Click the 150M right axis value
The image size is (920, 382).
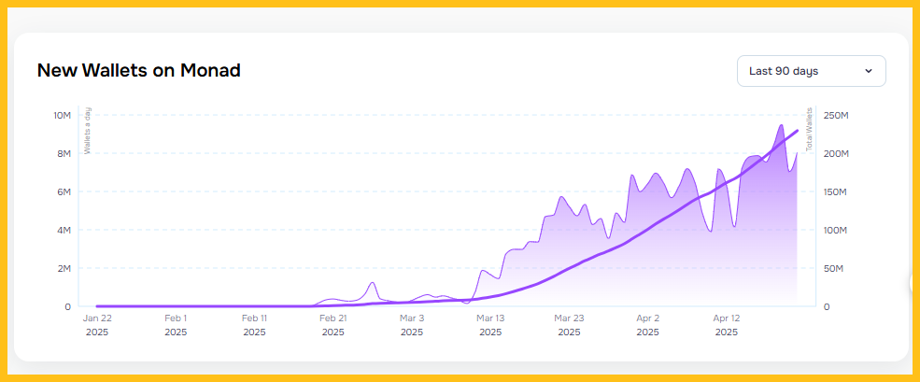pos(836,191)
